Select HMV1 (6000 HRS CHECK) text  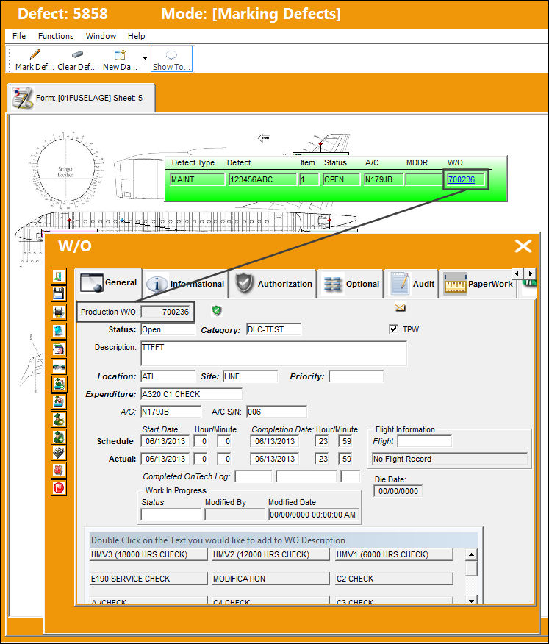394,554
